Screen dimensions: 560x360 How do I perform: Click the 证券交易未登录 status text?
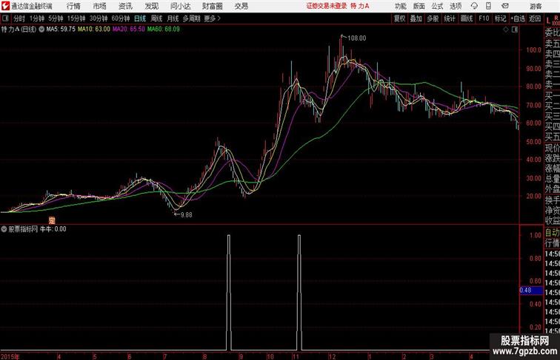click(327, 6)
